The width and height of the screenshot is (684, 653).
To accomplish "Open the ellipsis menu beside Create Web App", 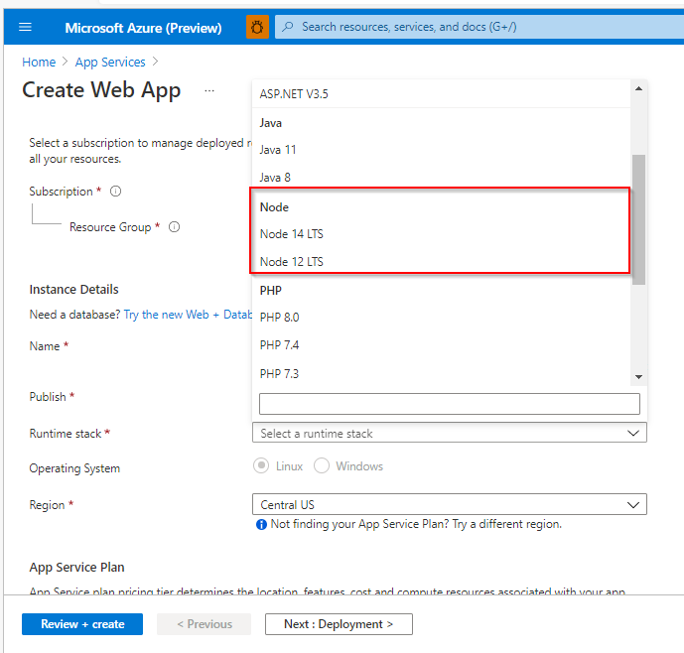I will point(209,90).
